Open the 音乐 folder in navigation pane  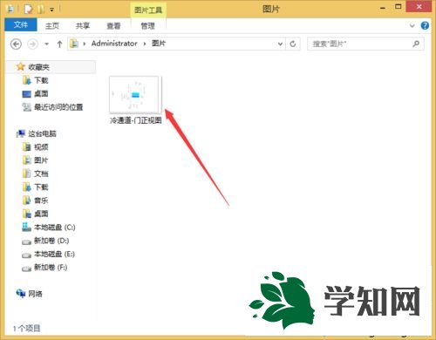[x=41, y=201]
